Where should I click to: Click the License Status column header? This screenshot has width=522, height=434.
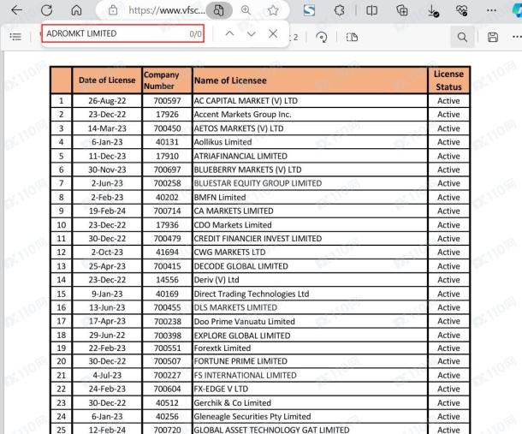448,80
